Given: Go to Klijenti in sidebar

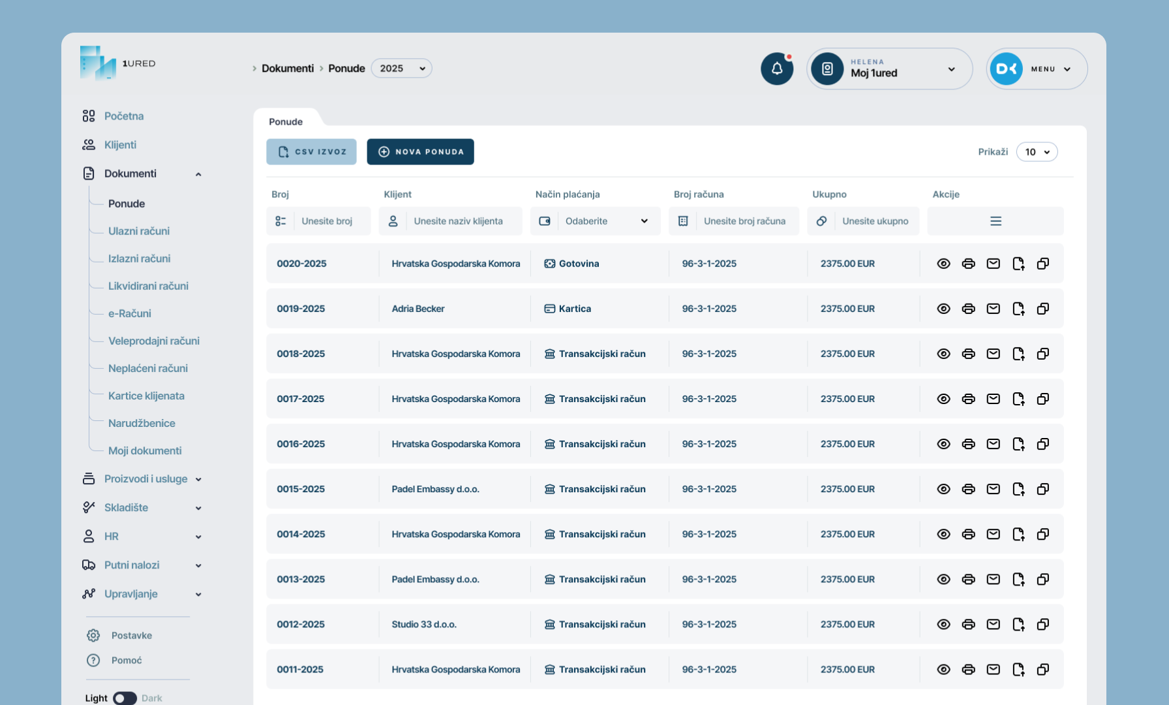Looking at the screenshot, I should tap(120, 145).
